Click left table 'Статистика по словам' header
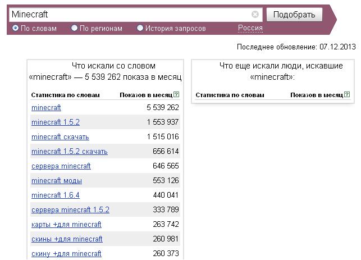Viewport: 361px width, 260px height. click(65, 95)
